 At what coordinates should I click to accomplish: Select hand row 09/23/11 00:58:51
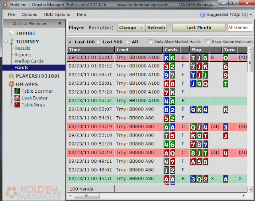tap(157, 74)
